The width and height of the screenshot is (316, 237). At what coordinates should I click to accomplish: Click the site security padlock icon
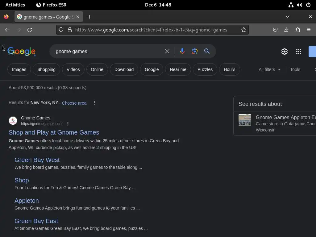coord(70,30)
